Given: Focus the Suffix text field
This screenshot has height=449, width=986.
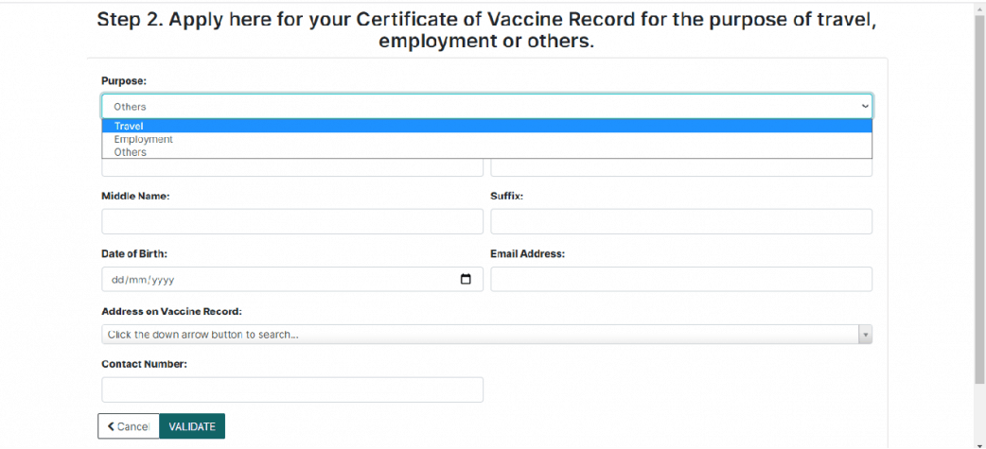Looking at the screenshot, I should (x=680, y=222).
